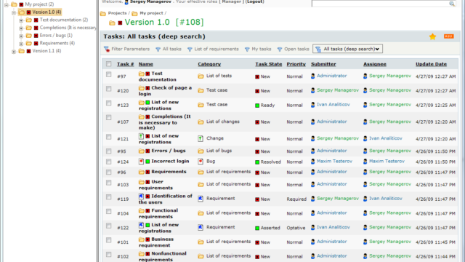This screenshot has height=262, width=465.
Task: Select Version 1.0 (4) in project tree
Action: coord(46,12)
